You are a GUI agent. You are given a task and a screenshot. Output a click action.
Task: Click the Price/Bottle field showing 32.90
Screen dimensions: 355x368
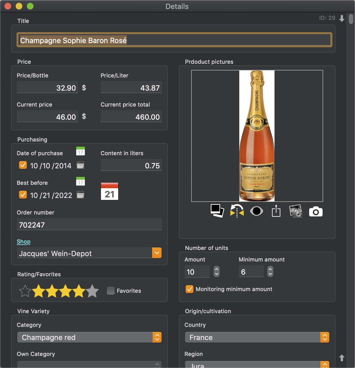[x=48, y=88]
